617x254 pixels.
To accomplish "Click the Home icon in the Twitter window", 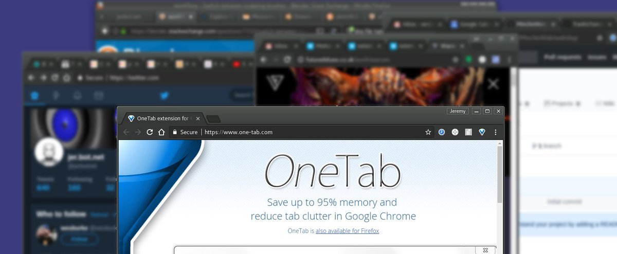I will [34, 96].
